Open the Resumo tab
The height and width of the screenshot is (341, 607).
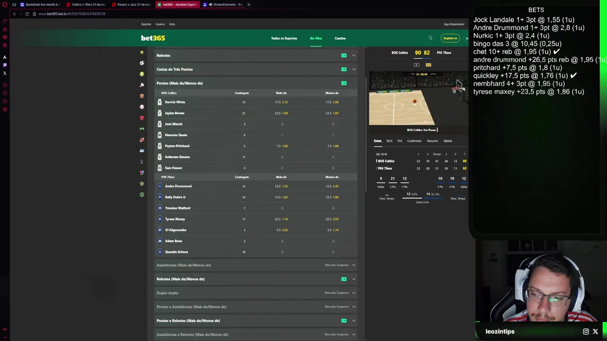(432, 141)
